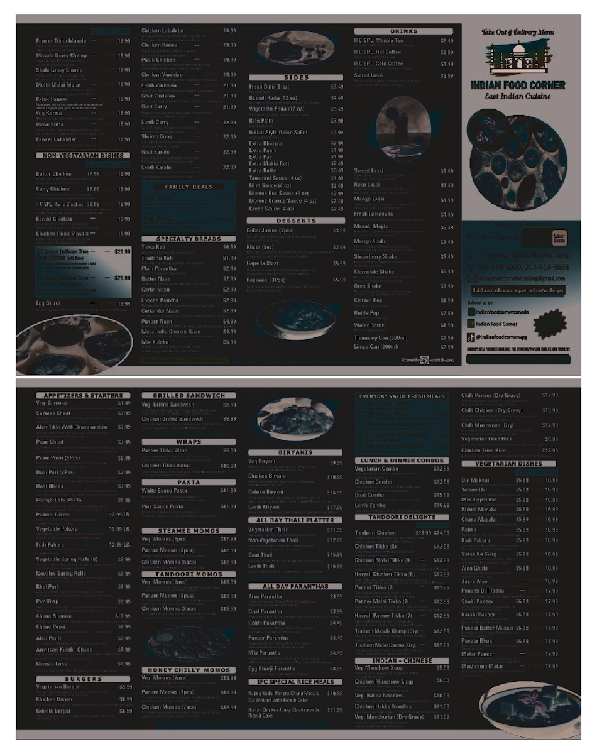Click the Samosa Chaat menu item
Viewport: 597px width, 754px height.
[x=53, y=413]
